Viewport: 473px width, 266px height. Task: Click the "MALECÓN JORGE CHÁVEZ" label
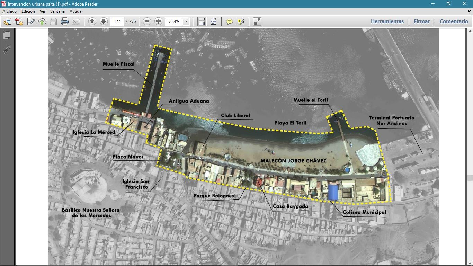[294, 161]
